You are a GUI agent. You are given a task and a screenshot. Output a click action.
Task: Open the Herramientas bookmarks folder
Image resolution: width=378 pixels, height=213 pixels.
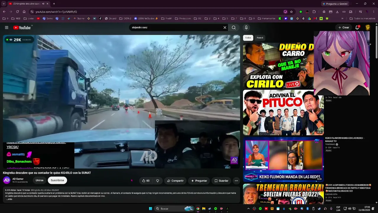coord(266,18)
